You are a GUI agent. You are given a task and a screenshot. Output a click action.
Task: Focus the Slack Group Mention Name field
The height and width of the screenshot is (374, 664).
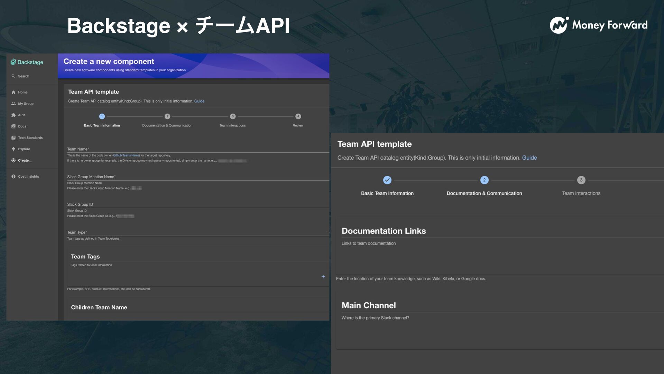[198, 177]
